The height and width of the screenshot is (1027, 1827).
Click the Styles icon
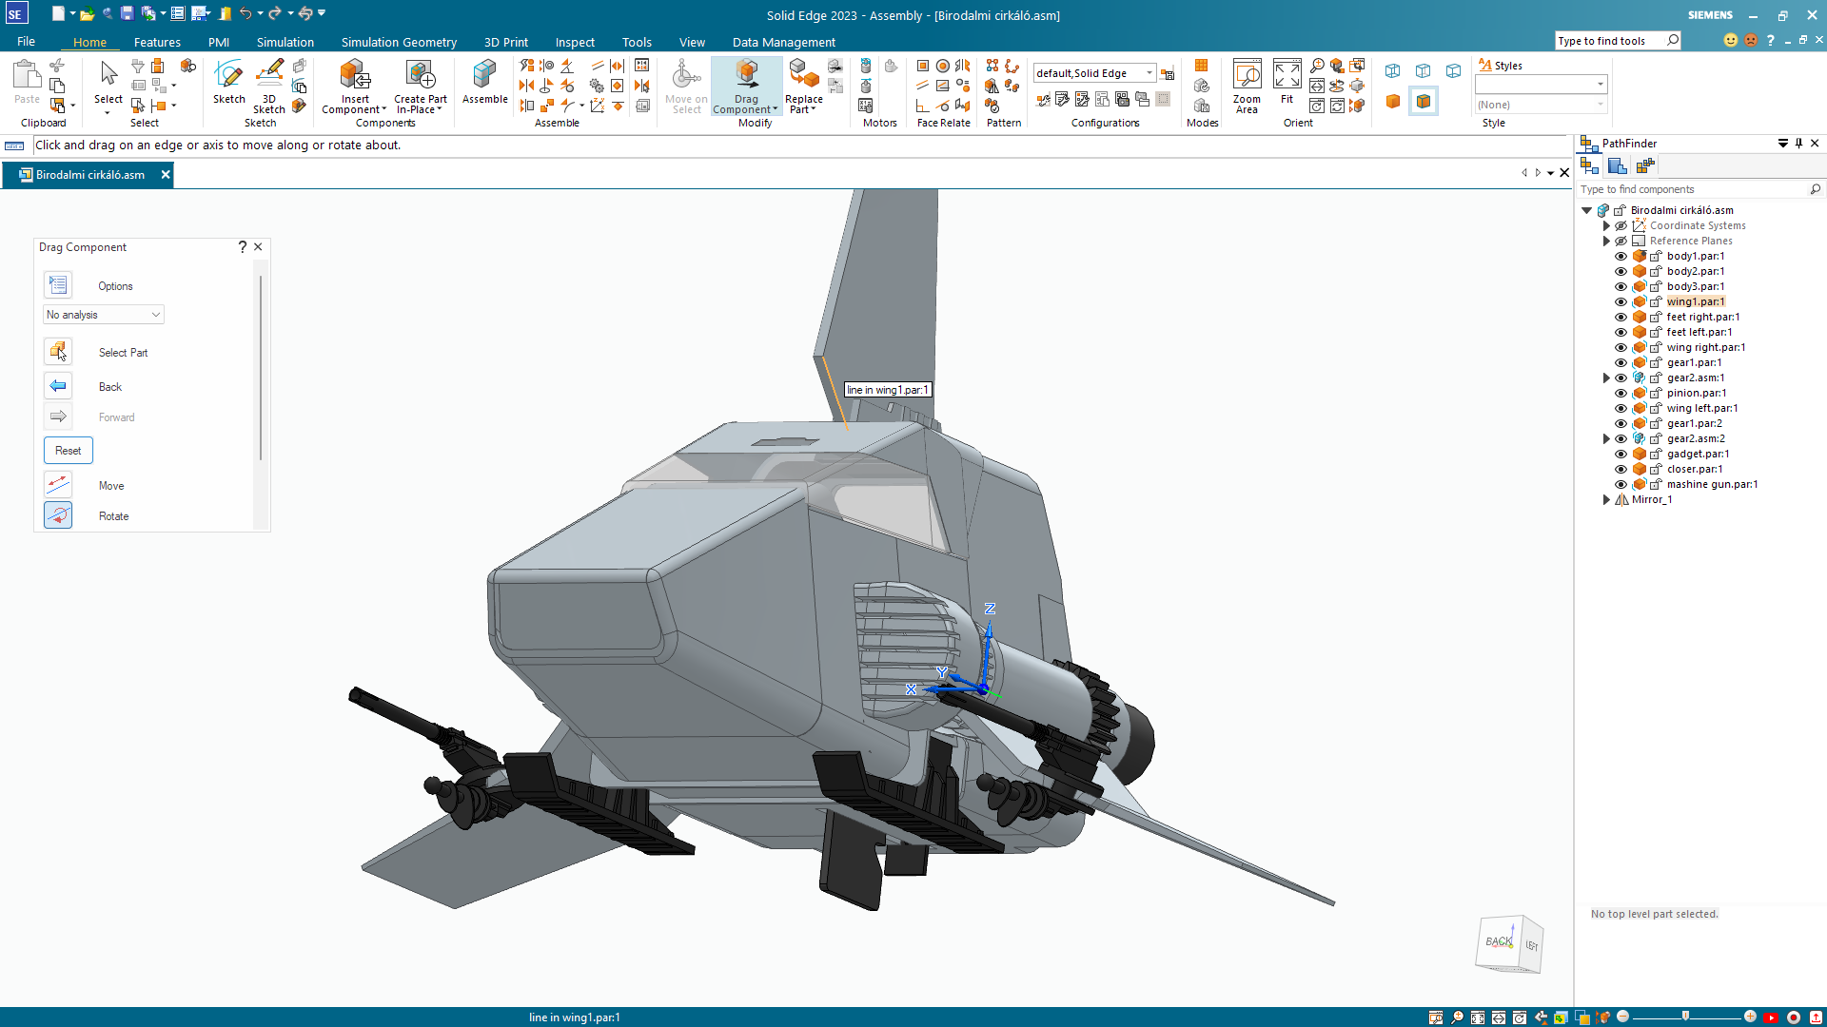[1485, 66]
